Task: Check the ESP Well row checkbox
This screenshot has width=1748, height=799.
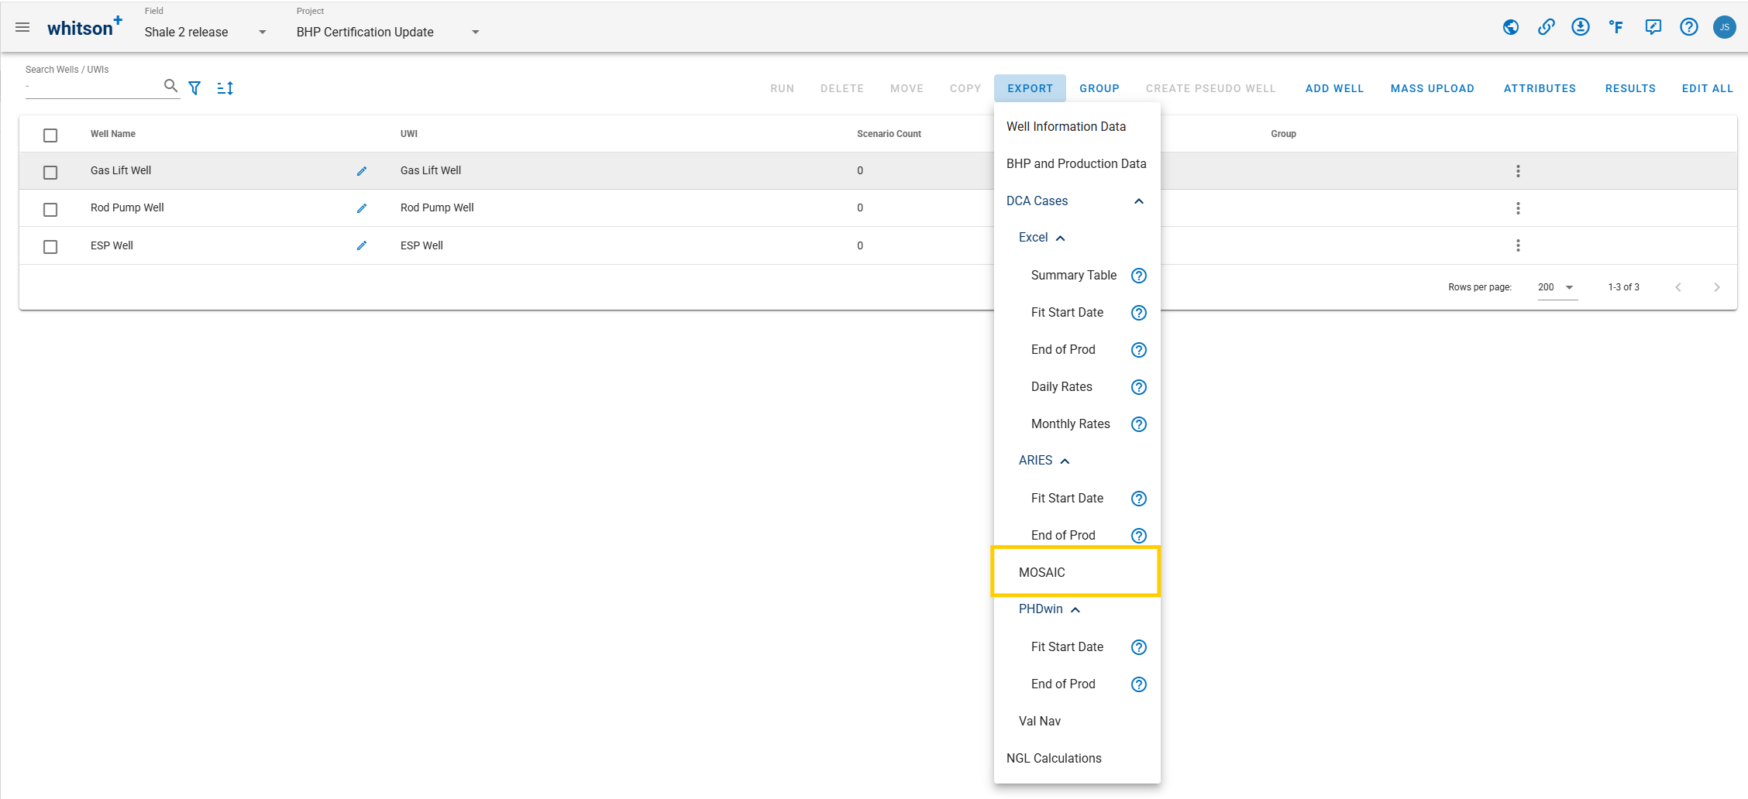Action: point(50,247)
